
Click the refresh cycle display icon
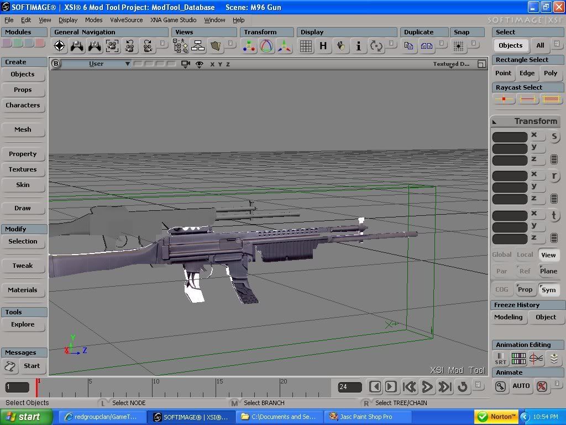[376, 46]
